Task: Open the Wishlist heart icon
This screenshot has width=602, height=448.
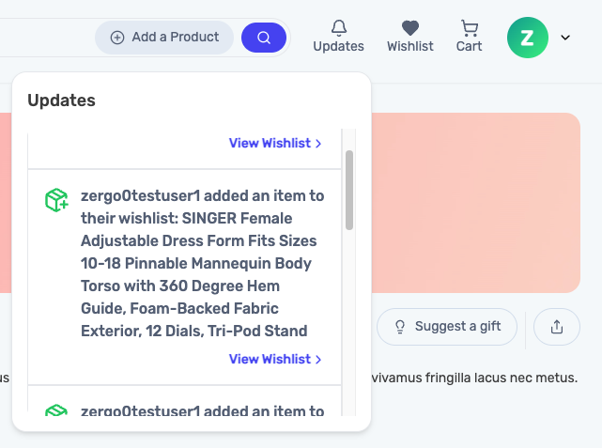Action: click(410, 28)
